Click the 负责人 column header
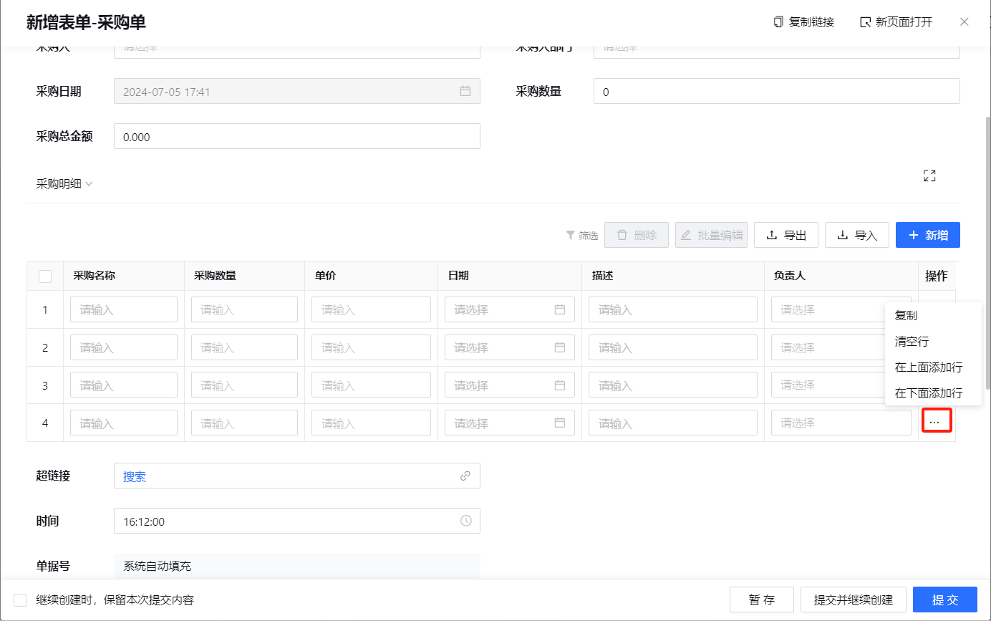 click(841, 276)
